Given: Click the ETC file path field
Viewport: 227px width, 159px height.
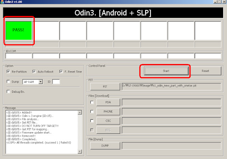Looking at the screenshot, I should click(x=171, y=130).
